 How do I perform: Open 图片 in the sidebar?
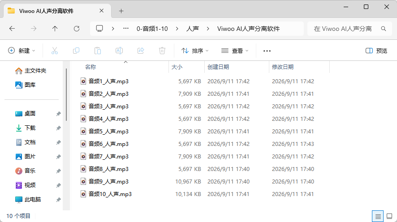pos(26,157)
